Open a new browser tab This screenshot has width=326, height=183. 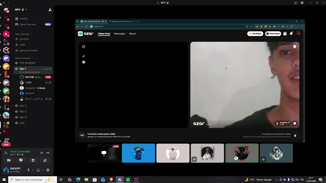click(x=138, y=21)
